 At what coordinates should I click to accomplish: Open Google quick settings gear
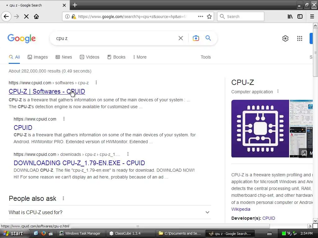285,38
